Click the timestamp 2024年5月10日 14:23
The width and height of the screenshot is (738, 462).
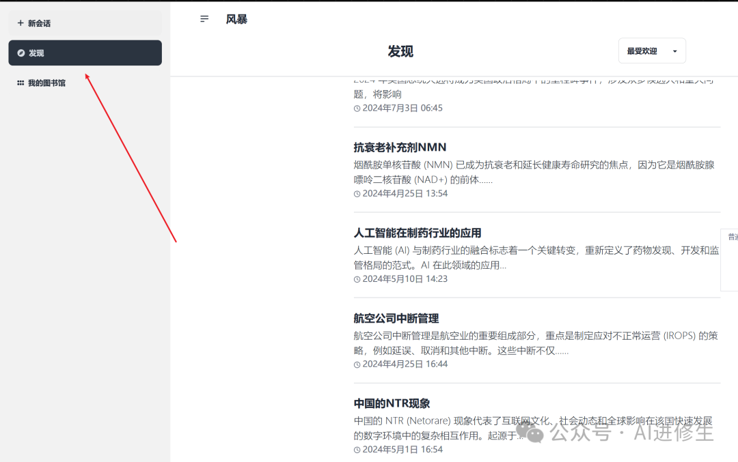[405, 279]
